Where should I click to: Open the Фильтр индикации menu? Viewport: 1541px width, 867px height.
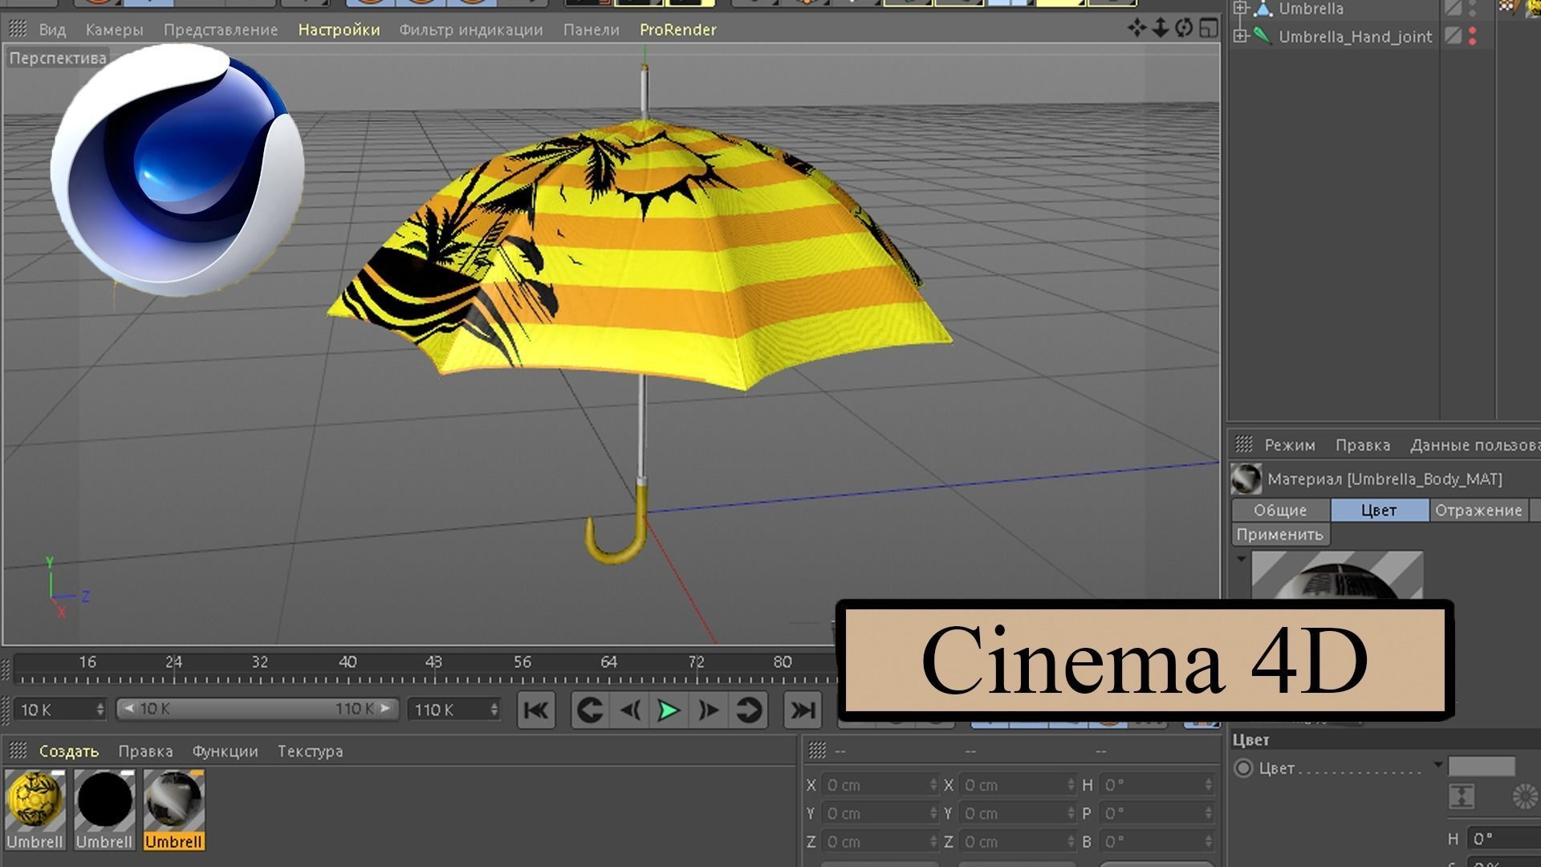[471, 30]
